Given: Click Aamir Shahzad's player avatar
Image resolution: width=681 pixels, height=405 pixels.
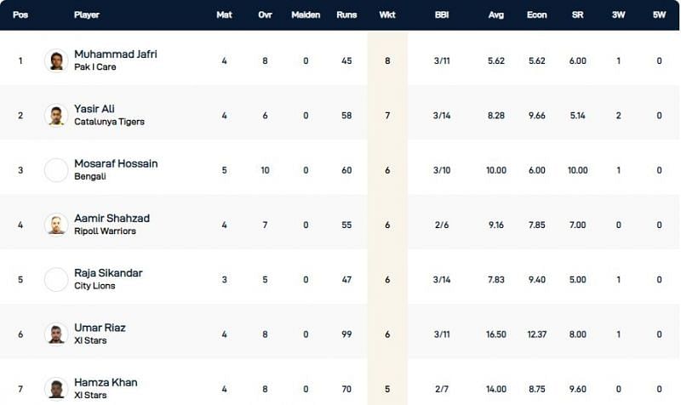Looking at the screenshot, I should pyautogui.click(x=56, y=225).
